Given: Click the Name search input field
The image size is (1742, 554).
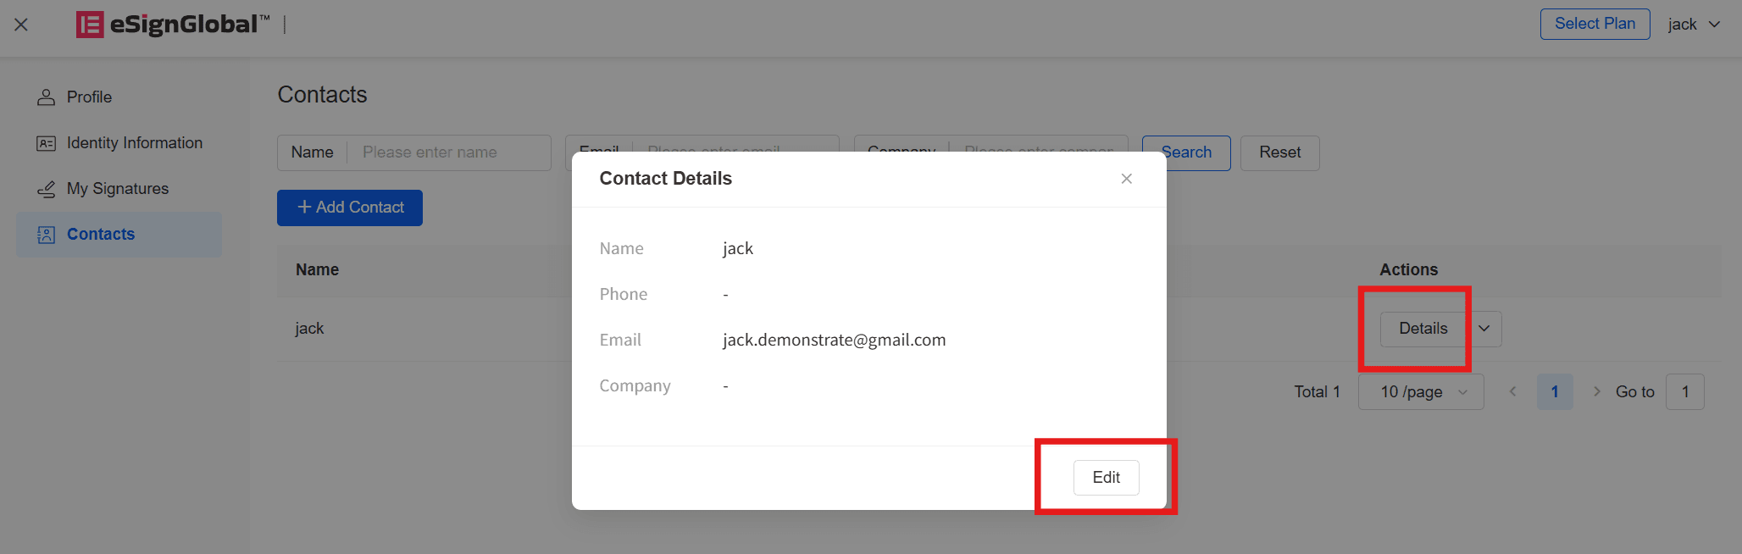Looking at the screenshot, I should pyautogui.click(x=449, y=152).
